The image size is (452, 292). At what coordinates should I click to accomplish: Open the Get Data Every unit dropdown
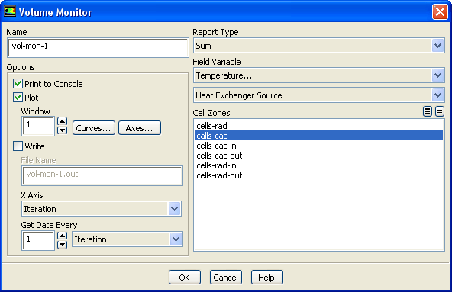[x=176, y=239]
